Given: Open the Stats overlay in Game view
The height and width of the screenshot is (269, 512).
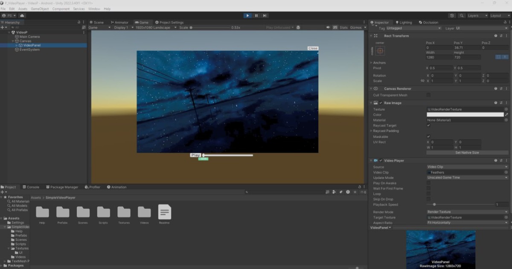Looking at the screenshot, I should [343, 27].
